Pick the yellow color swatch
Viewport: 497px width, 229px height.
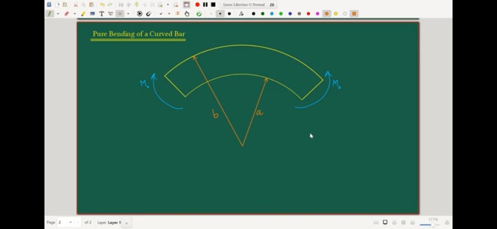[335, 14]
